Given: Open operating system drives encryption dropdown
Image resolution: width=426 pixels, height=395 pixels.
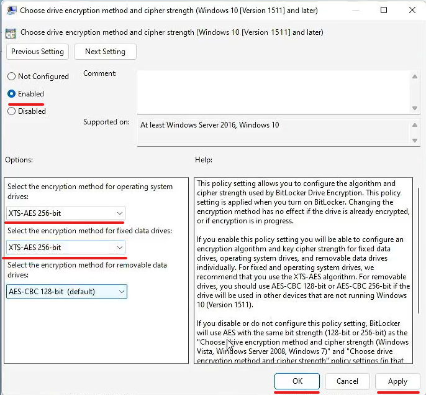Looking at the screenshot, I should point(65,213).
